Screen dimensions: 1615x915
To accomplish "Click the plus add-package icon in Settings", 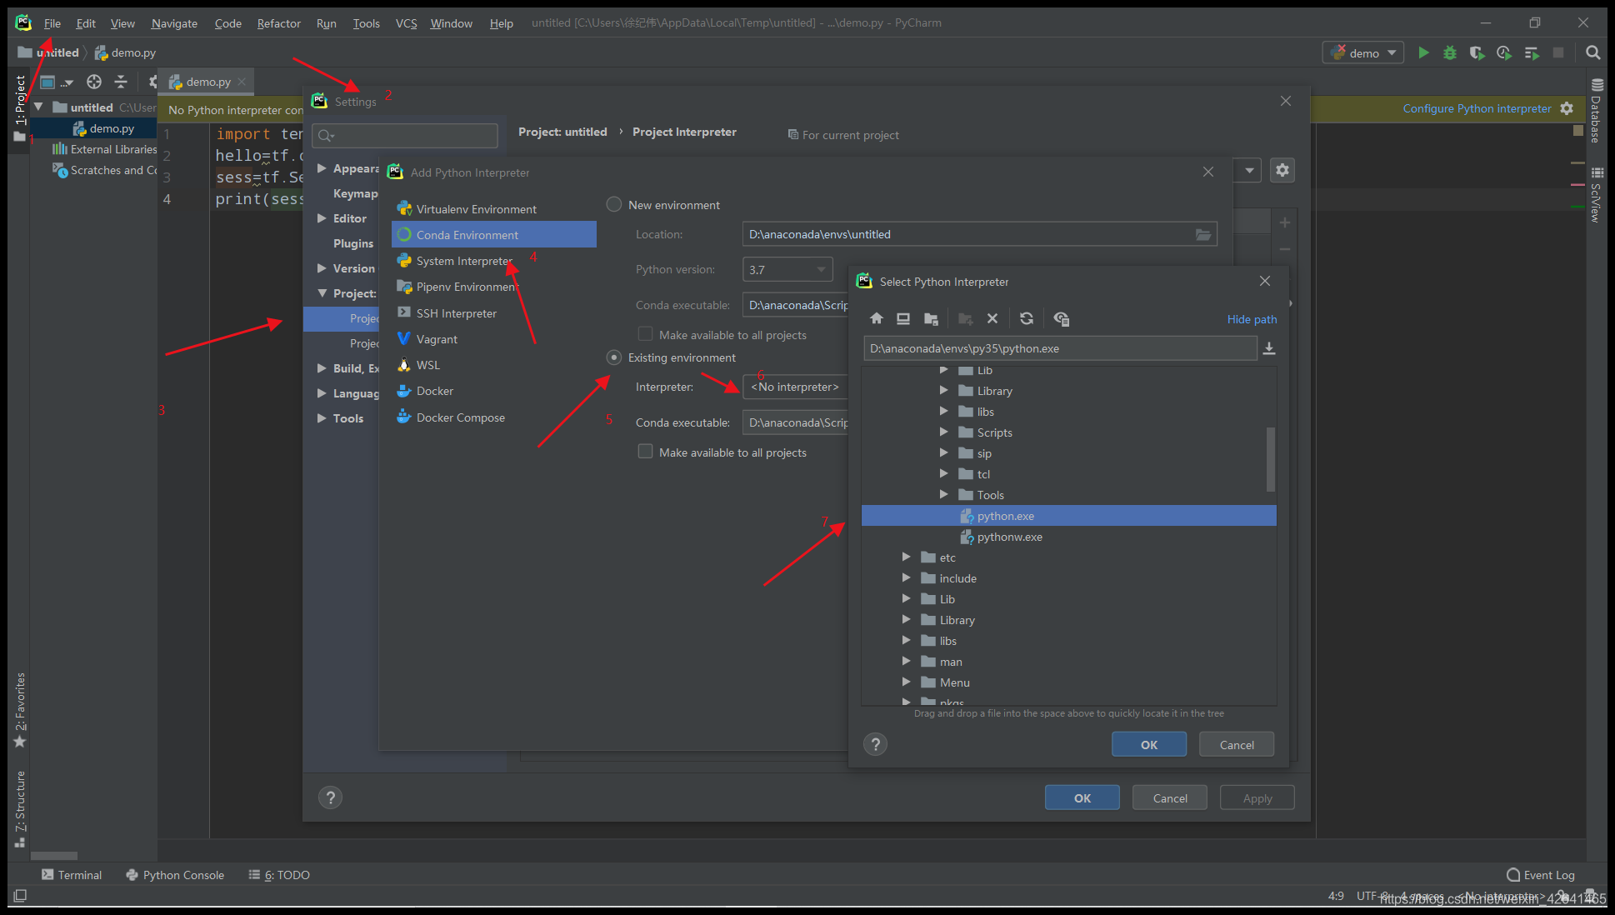I will click(1285, 222).
